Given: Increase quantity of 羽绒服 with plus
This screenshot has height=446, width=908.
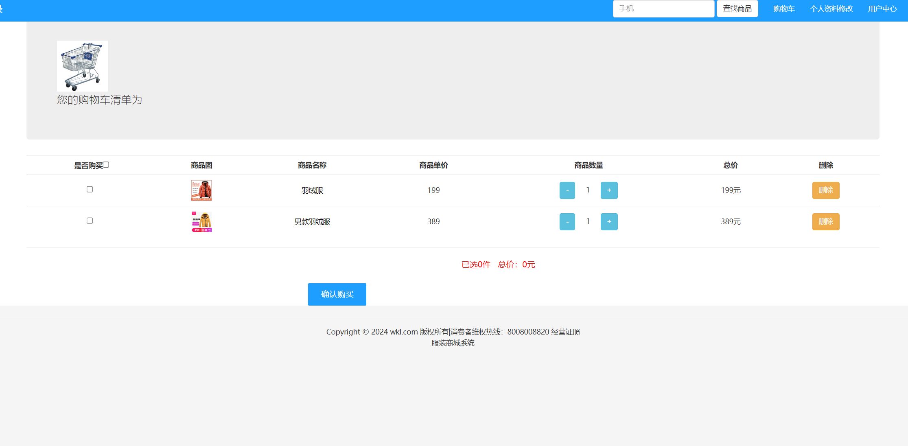Looking at the screenshot, I should pos(609,190).
